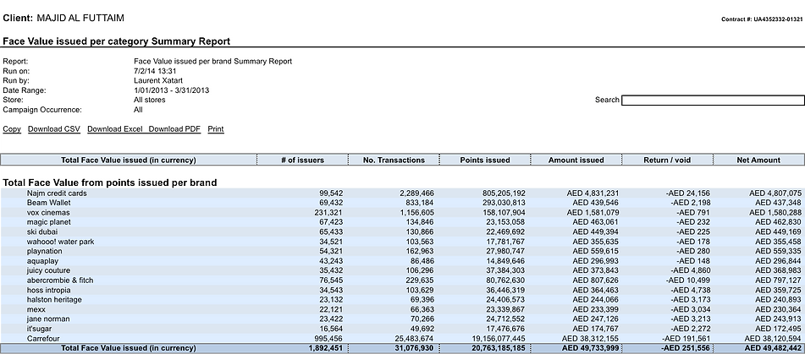Screen dimensions: 805x354
Task: Click total return value -AED 251,556
Action: pos(686,348)
